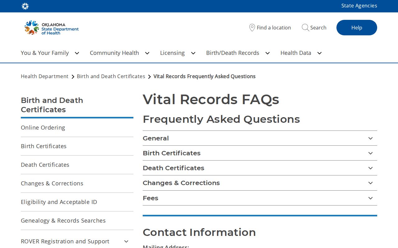Open the Oklahoma State Department of Health logo

point(52,28)
